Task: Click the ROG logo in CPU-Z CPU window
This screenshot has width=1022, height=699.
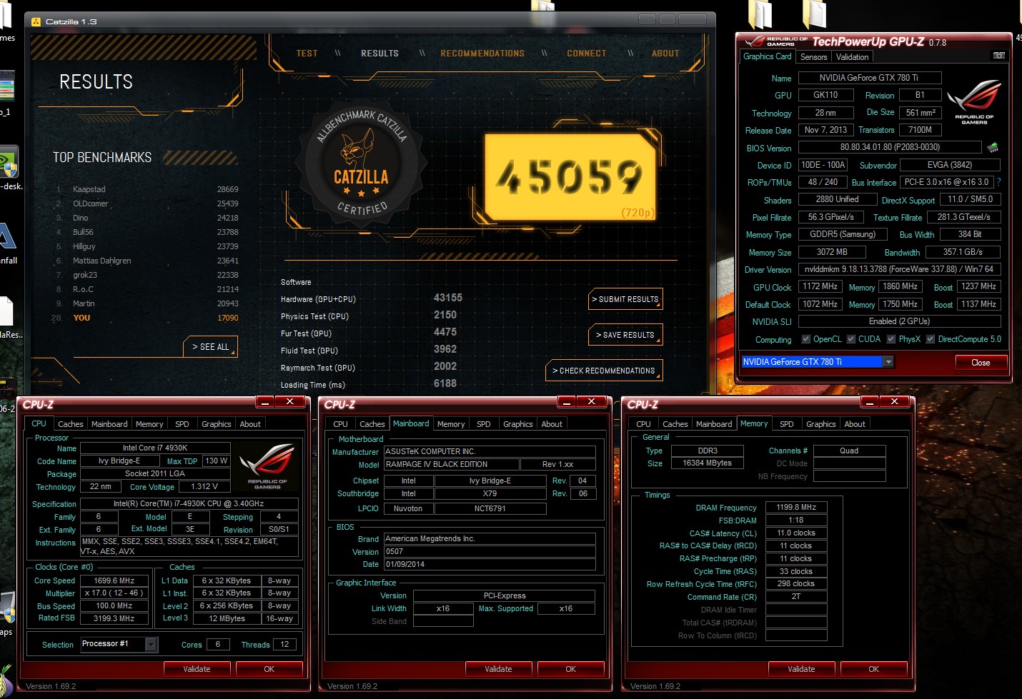Action: point(267,466)
